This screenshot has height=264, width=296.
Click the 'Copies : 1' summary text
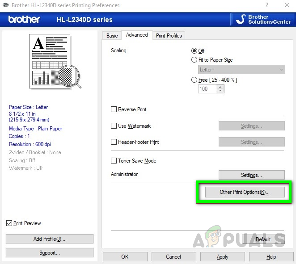coord(19,136)
